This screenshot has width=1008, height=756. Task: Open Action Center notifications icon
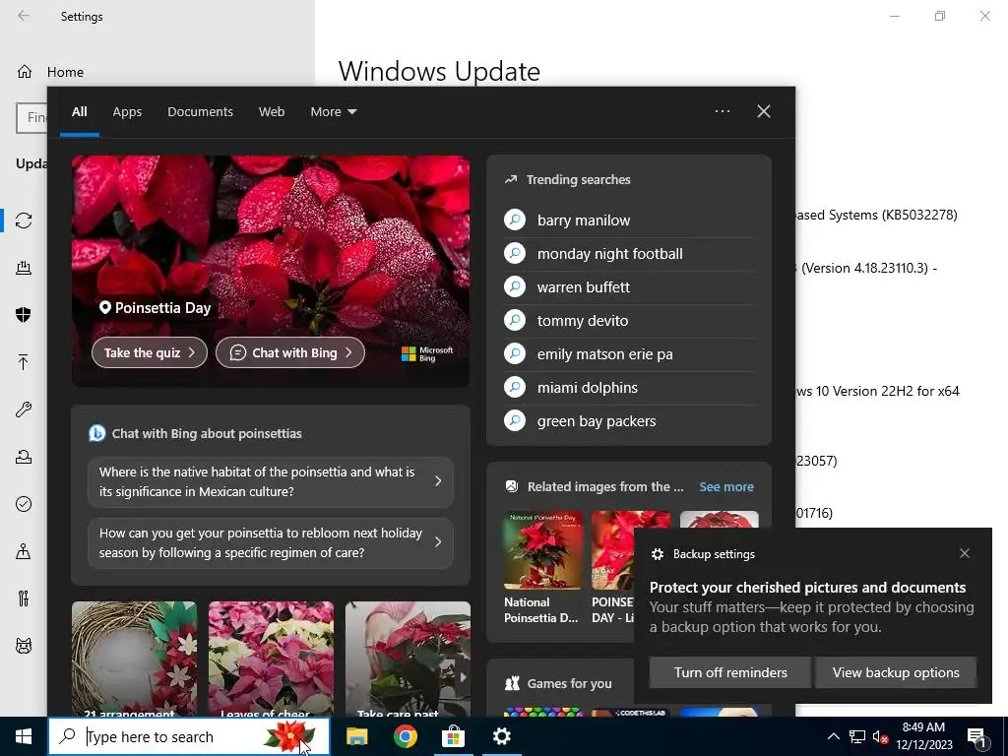coord(976,736)
